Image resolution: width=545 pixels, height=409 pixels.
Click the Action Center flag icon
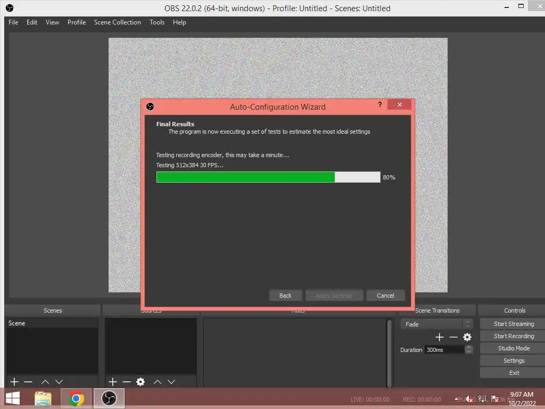tap(494, 399)
